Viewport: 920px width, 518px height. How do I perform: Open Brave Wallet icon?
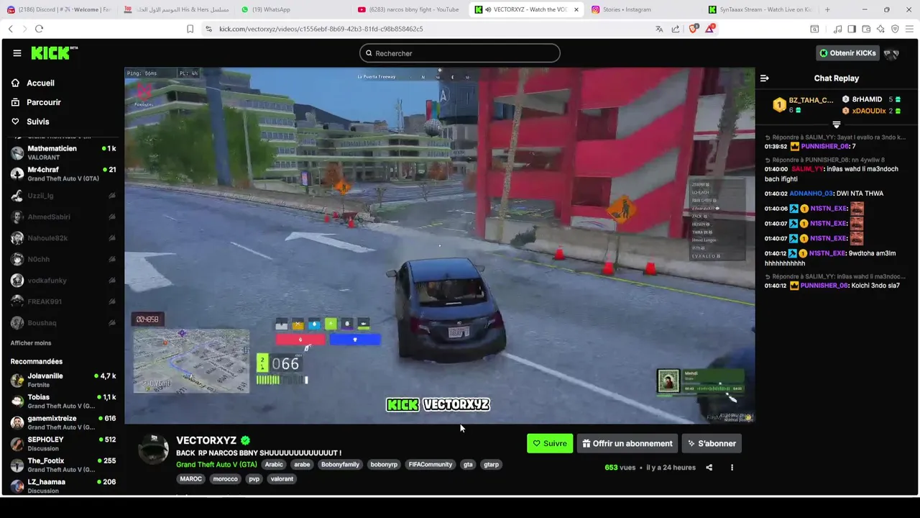866,29
